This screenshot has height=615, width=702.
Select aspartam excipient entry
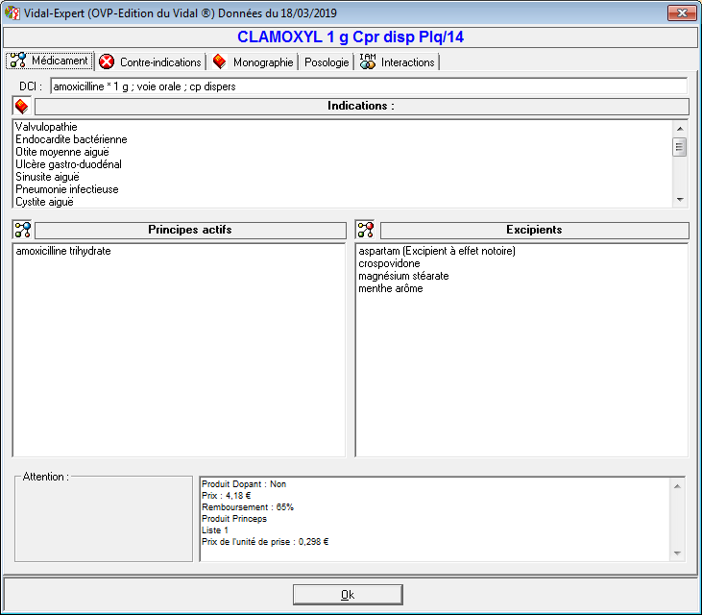[x=437, y=251]
